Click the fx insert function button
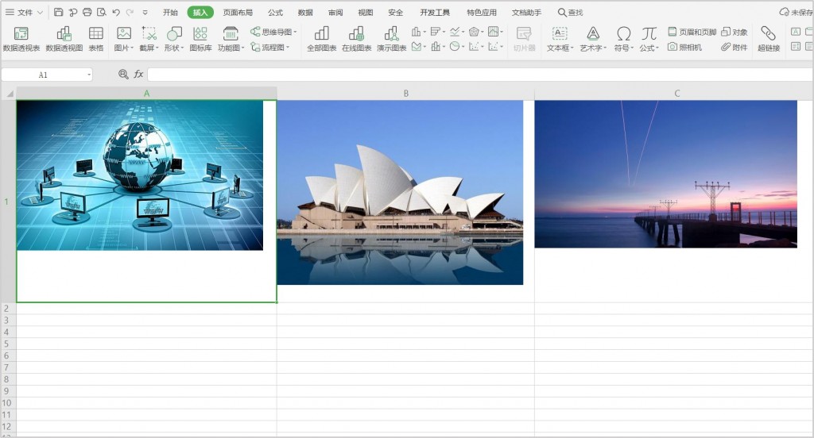 click(138, 74)
